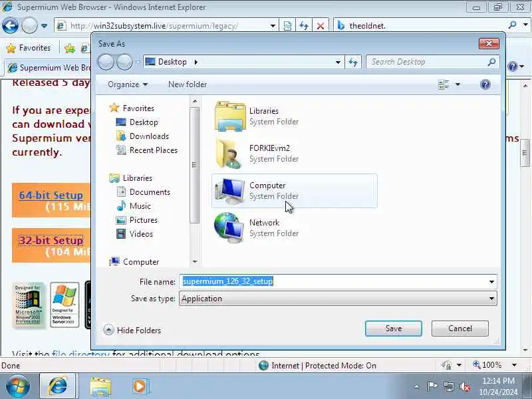This screenshot has width=532, height=399.
Task: Click the Compatibility View icon
Action: 287,26
